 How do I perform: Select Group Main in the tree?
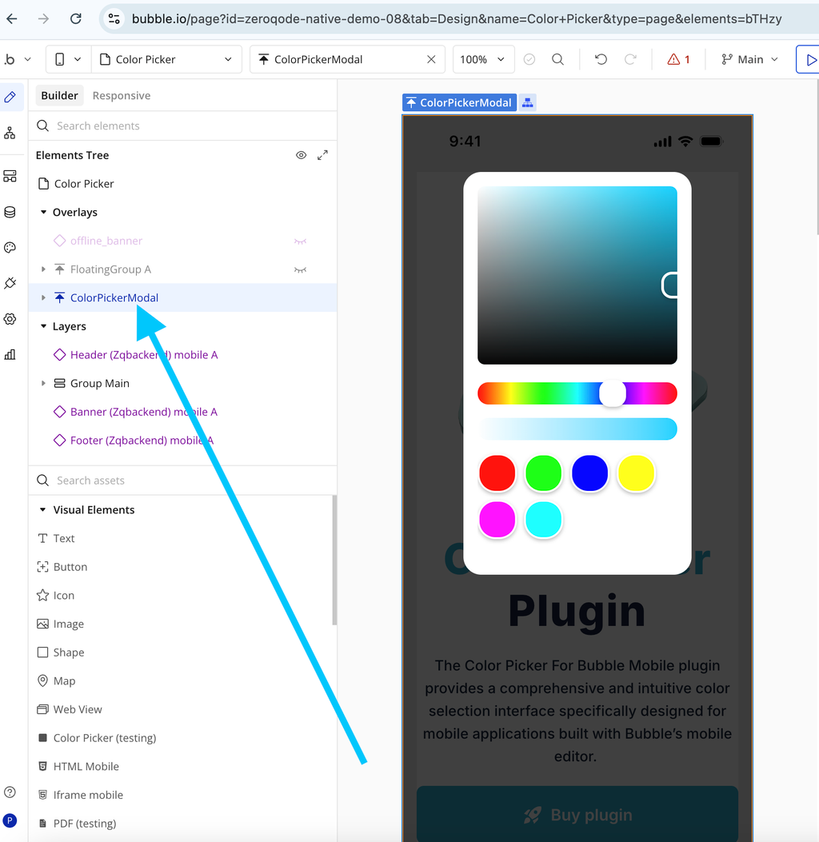(100, 383)
